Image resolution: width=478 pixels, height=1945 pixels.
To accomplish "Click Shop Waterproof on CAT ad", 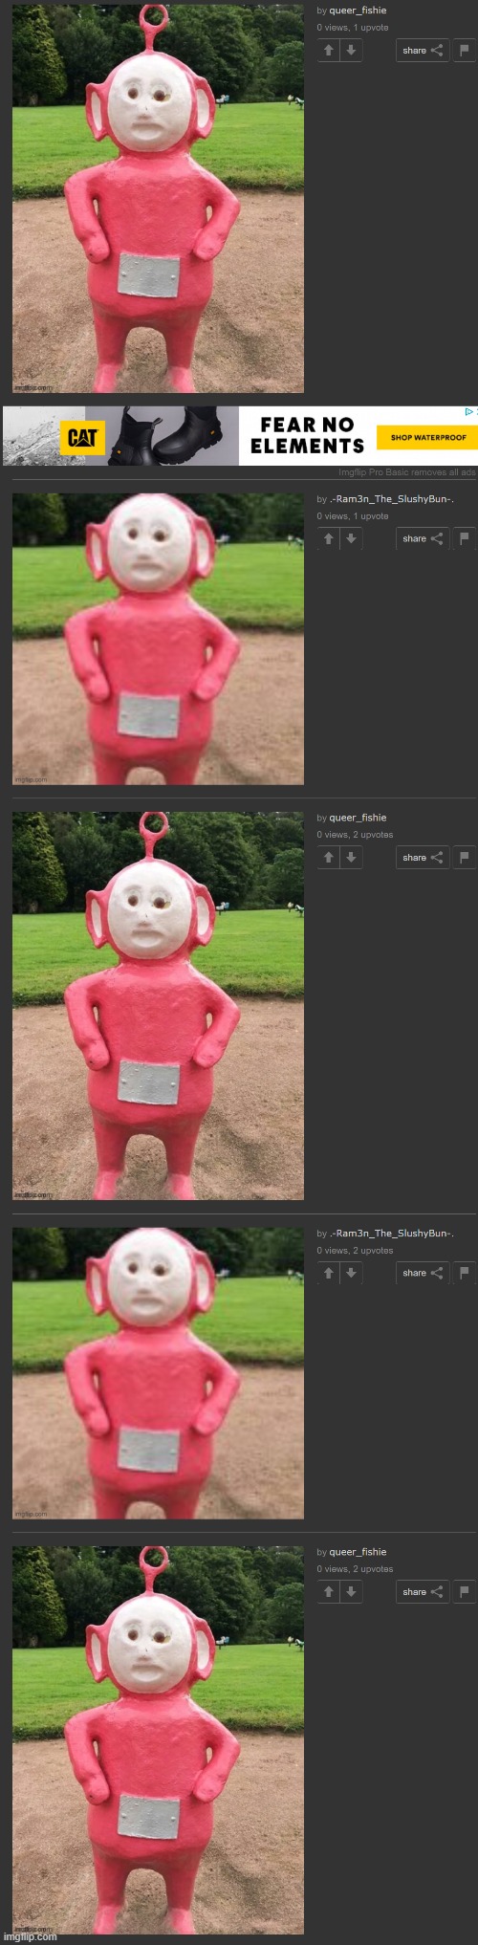I will point(428,437).
